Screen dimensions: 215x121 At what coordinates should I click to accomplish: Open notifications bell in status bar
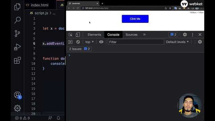tap(58, 118)
